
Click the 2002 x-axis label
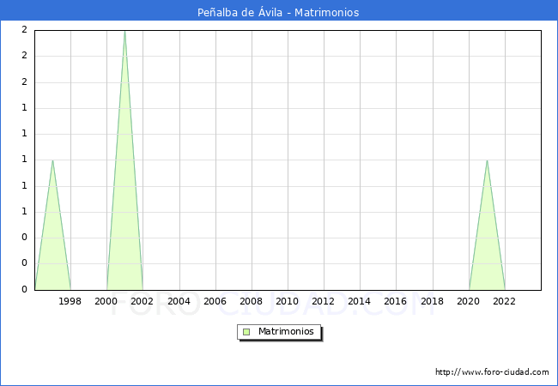coord(142,301)
